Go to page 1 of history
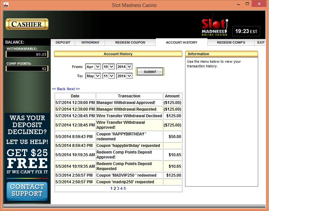Screen dimensions: 332x211 point(111,189)
